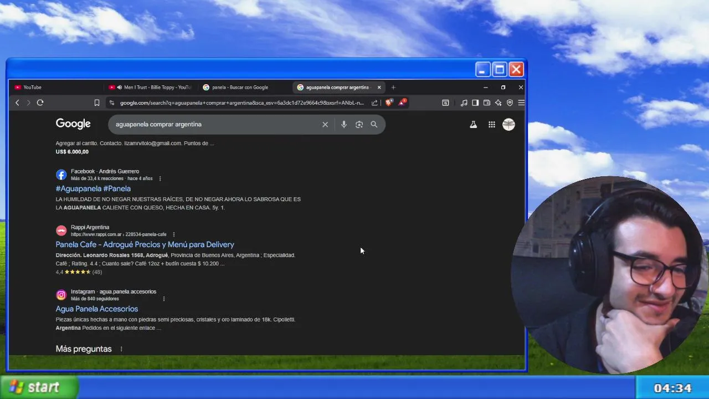
Task: Switch to panela - Buscar con Google tab
Action: click(244, 87)
